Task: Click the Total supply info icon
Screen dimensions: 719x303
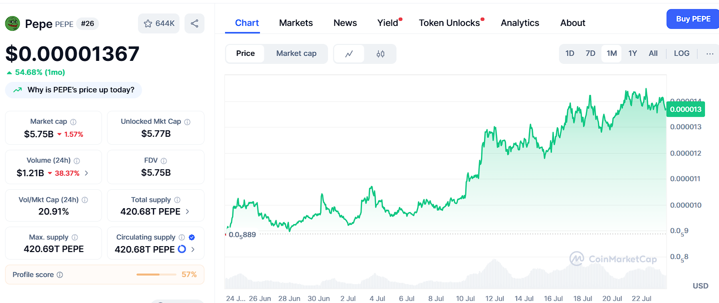Action: coord(177,200)
